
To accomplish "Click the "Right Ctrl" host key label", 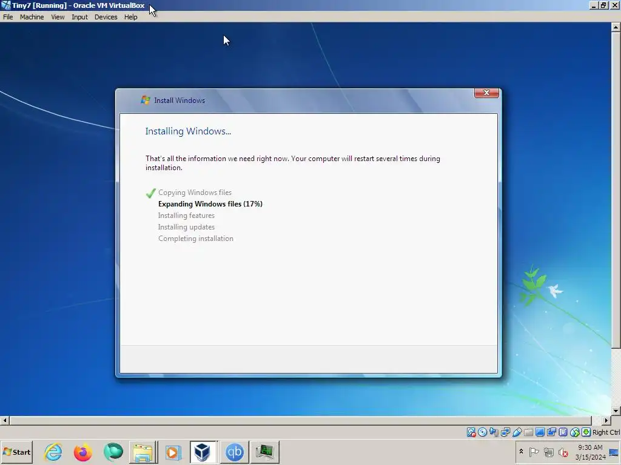I will [x=606, y=432].
